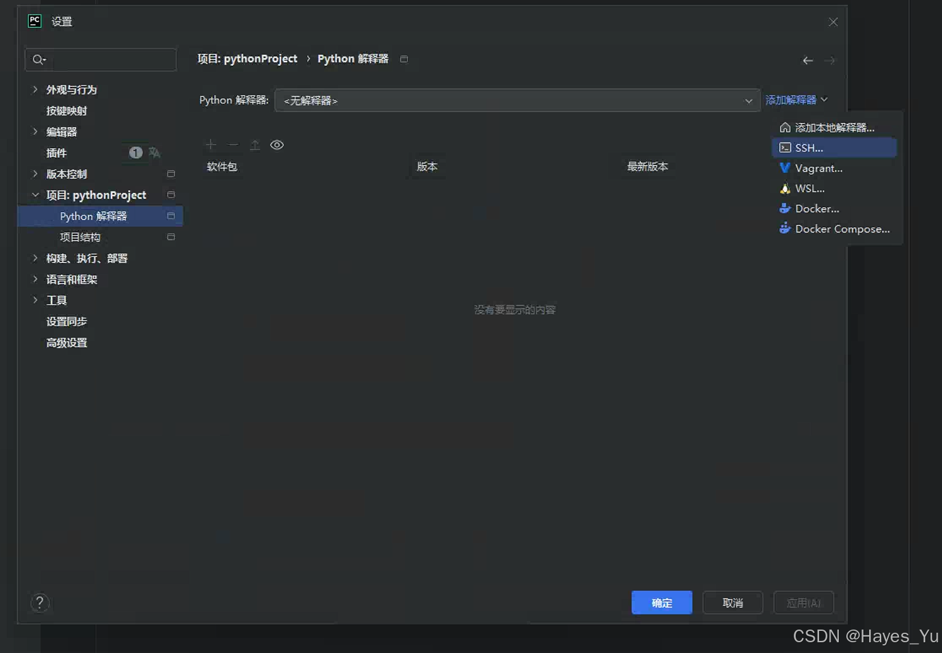Expand the 外观与行为 tree node
The image size is (942, 653).
pos(35,89)
